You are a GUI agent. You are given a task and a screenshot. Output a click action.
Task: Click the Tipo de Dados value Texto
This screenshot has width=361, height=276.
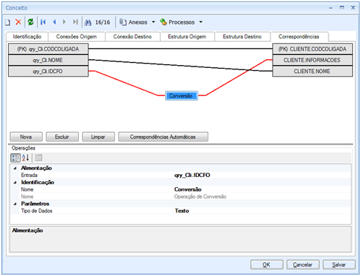point(182,211)
